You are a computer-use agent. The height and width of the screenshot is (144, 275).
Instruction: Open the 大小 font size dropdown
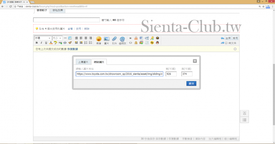(x=57, y=38)
